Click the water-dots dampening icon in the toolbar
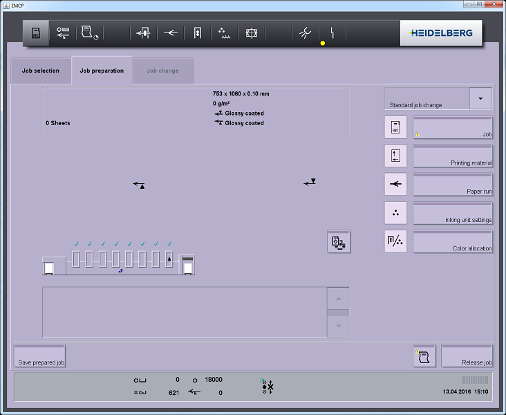Image resolution: width=506 pixels, height=415 pixels. click(x=224, y=33)
